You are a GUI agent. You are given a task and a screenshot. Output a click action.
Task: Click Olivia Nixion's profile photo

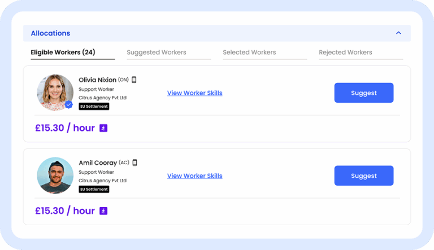(x=55, y=92)
